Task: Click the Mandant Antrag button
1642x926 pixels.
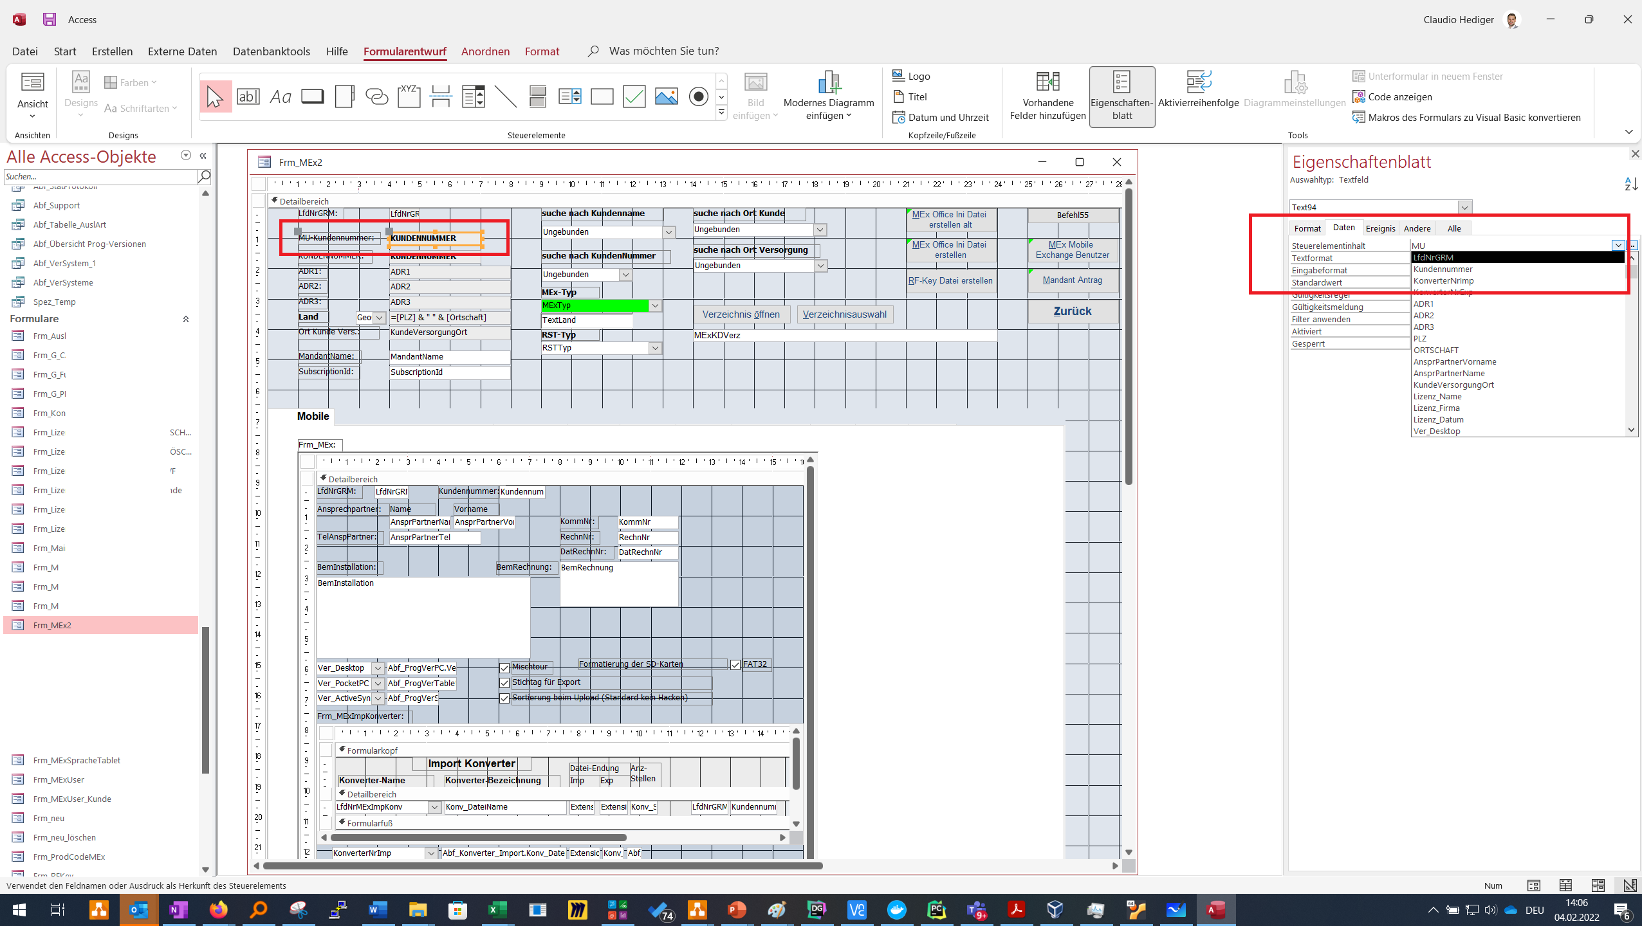Action: click(x=1073, y=280)
